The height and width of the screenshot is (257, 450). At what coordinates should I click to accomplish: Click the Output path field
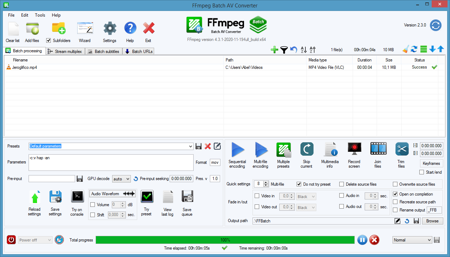coord(323,221)
